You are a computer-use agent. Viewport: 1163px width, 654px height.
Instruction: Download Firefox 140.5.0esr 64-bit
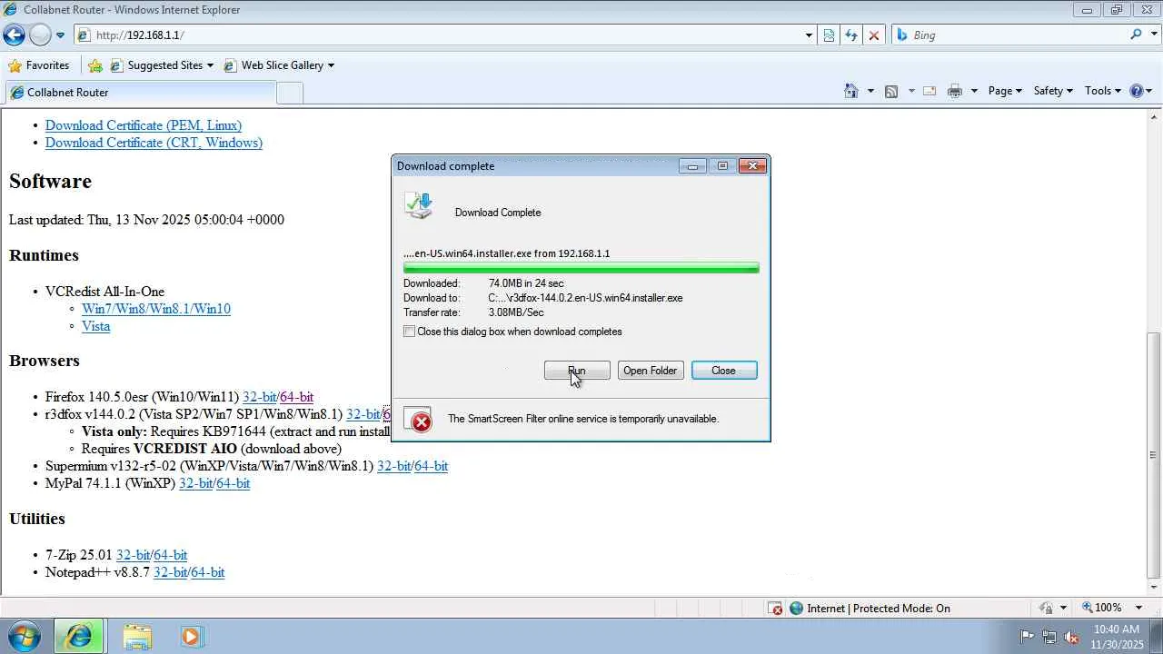tap(297, 397)
